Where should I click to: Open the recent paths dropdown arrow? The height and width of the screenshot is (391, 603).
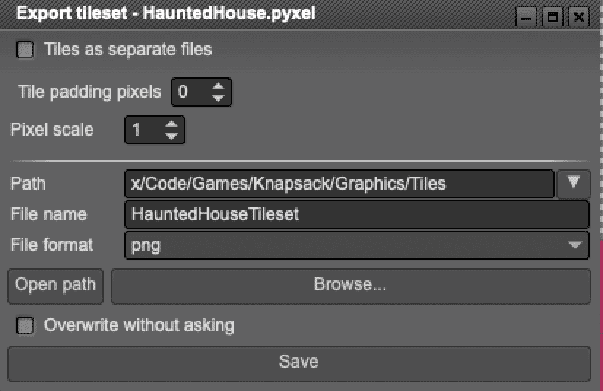click(574, 183)
